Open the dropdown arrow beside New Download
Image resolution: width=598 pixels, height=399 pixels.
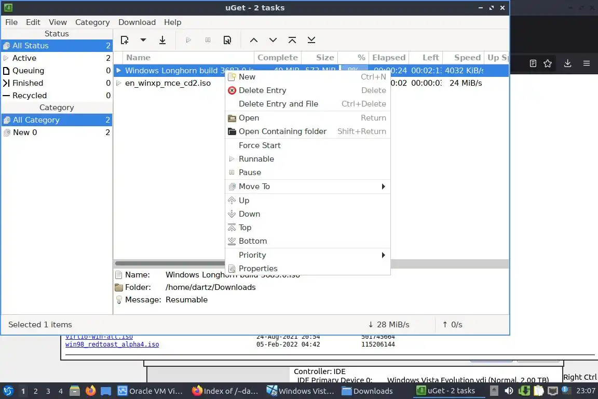143,40
